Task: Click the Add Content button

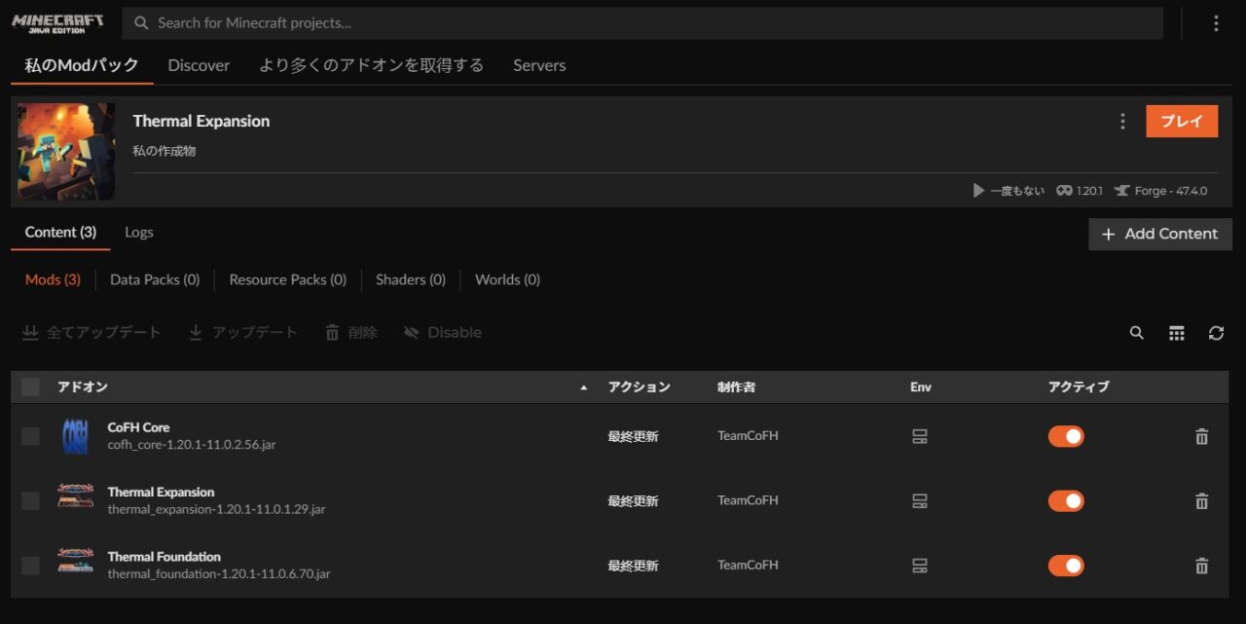Action: click(1160, 234)
